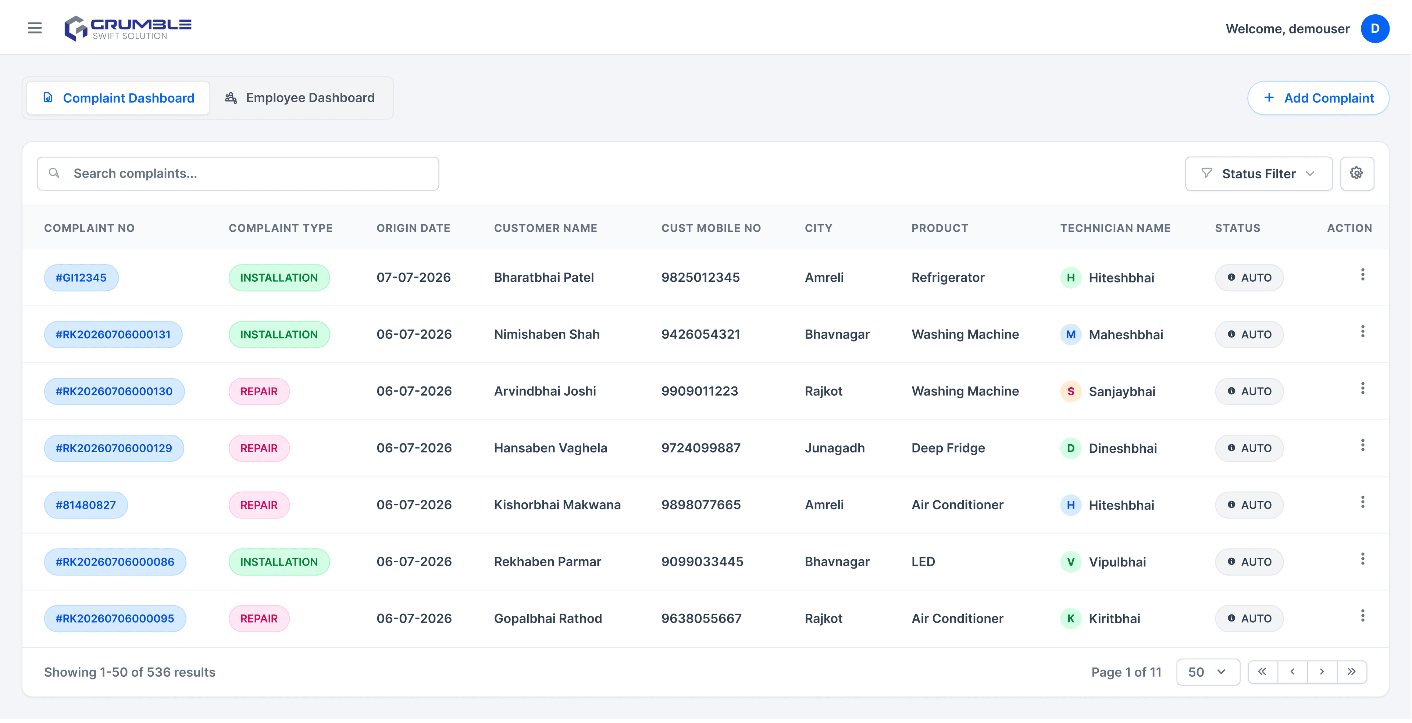Go to the first page
This screenshot has height=723, width=1412.
point(1262,672)
